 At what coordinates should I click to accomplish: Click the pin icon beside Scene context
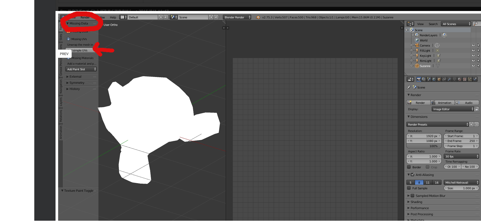tap(409, 87)
